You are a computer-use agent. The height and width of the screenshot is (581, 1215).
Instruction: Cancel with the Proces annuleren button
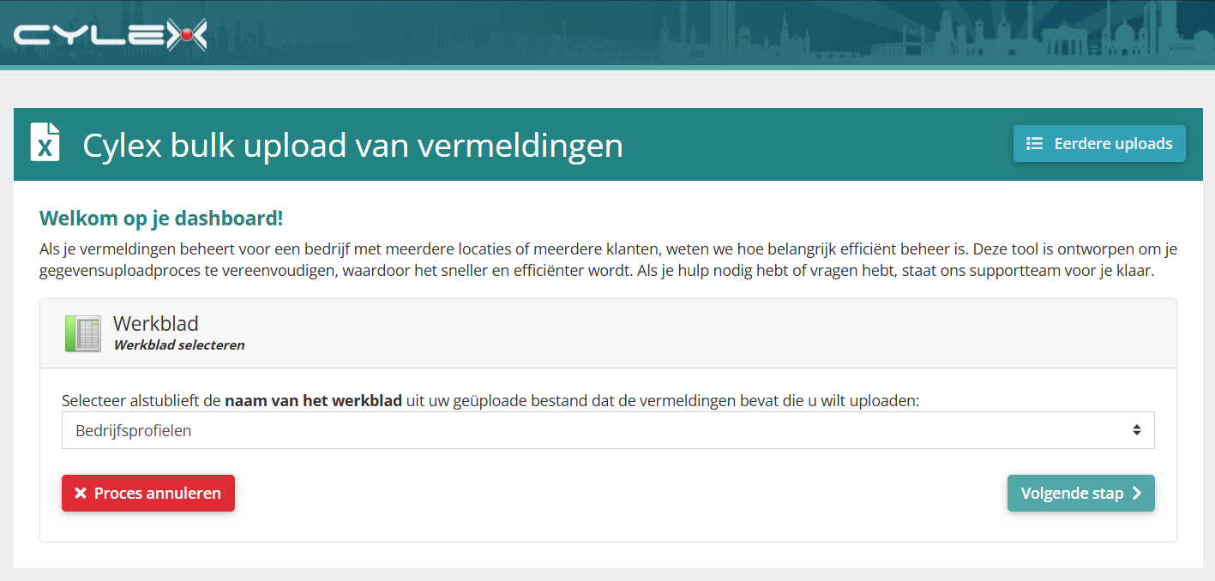pyautogui.click(x=148, y=494)
